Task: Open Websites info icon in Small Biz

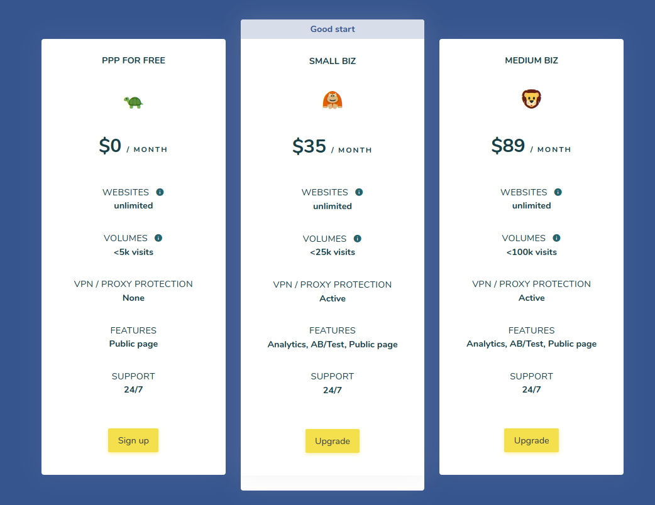Action: click(x=359, y=192)
